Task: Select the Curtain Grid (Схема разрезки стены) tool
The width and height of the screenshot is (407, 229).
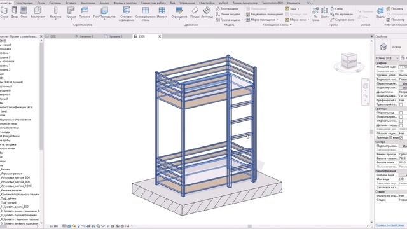Action: [x=146, y=14]
